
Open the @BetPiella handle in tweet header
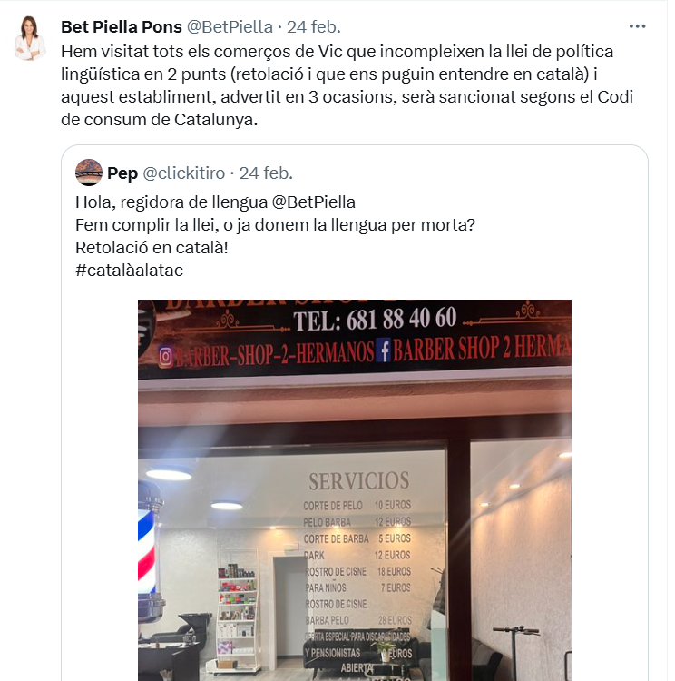(230, 27)
